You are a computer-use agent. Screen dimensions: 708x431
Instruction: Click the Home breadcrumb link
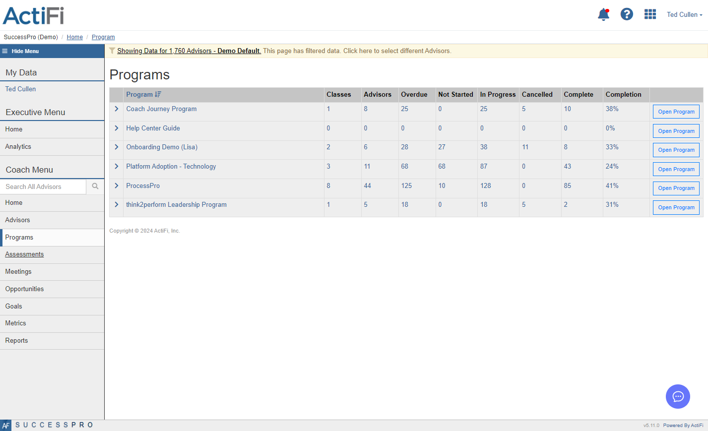pos(75,37)
